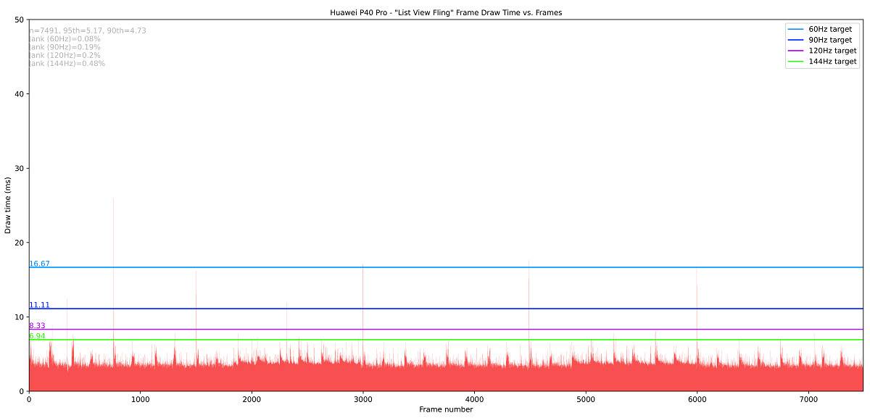This screenshot has height=418, width=870.
Task: Click the light blue 60Hz legend color line
Action: 796,29
